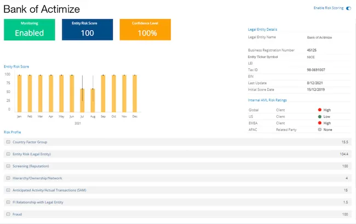Viewport: 356px width, 224px height.
Task: Click the Legal Entity Name value Bank of Actimize
Action: [x=319, y=37]
